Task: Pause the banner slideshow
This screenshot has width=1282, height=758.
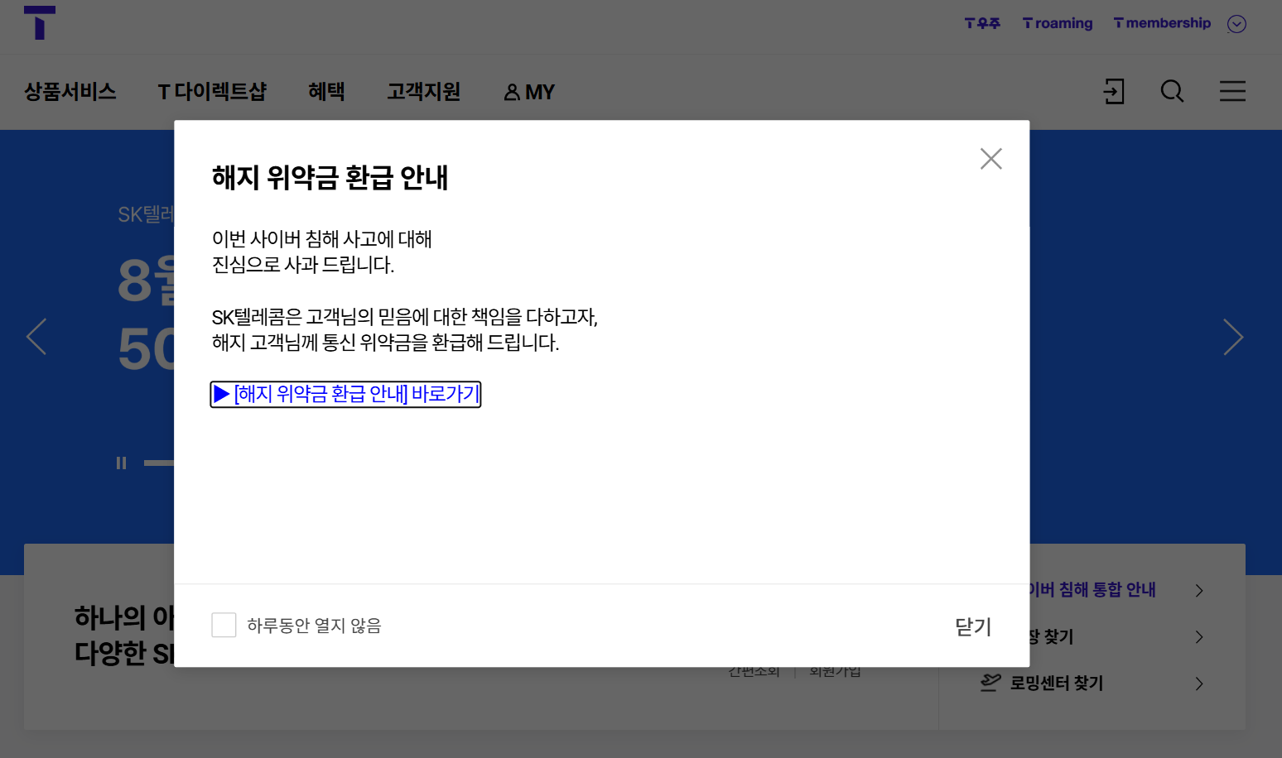Action: [x=122, y=463]
